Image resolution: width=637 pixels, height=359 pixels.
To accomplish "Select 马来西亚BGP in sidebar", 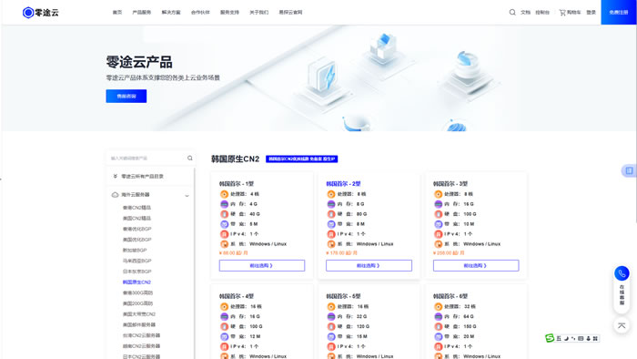I will click(x=136, y=261).
